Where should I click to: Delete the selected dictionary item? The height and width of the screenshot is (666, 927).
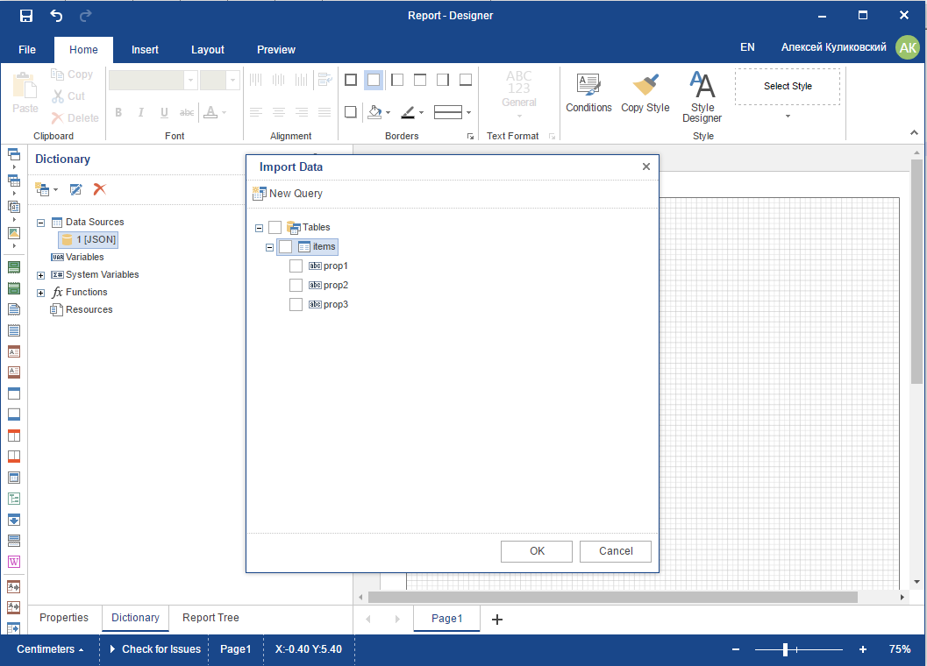point(100,189)
